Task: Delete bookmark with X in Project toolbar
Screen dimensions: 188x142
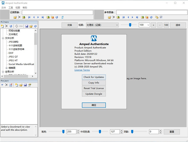Action: click(x=7, y=85)
